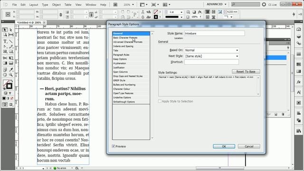Click the CS Live icon
Viewport: 304px width, 171px height.
pos(264,4)
